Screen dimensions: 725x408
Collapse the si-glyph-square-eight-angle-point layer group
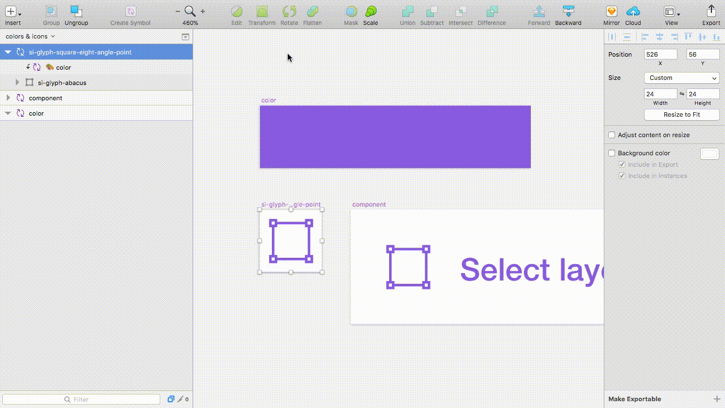[8, 52]
